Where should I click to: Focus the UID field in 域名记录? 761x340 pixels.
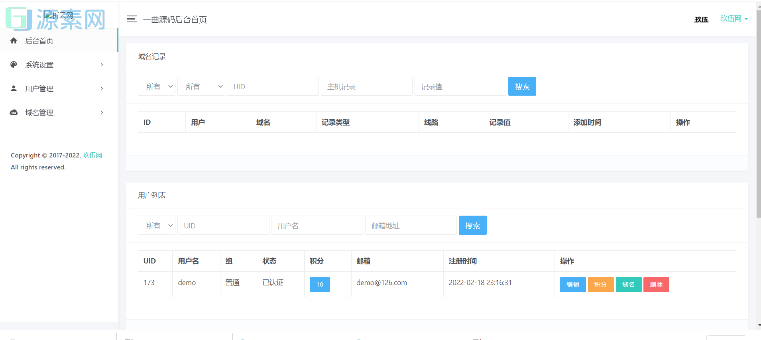click(x=273, y=86)
